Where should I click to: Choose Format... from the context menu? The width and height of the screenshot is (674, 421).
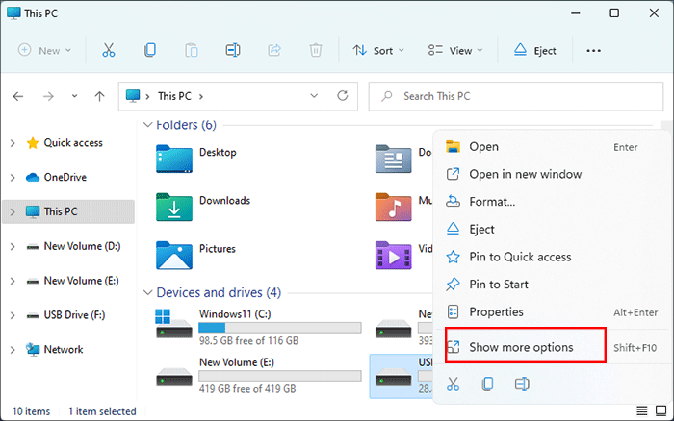[x=491, y=202]
